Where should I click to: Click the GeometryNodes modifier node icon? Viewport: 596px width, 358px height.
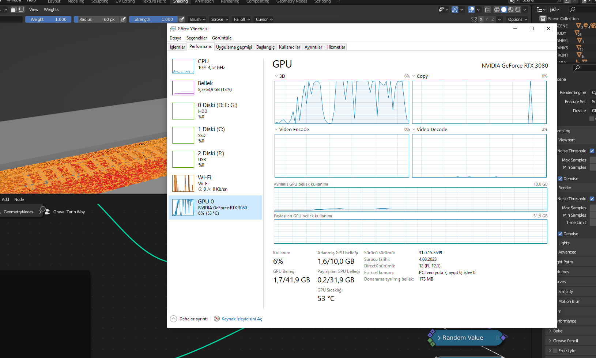48,212
